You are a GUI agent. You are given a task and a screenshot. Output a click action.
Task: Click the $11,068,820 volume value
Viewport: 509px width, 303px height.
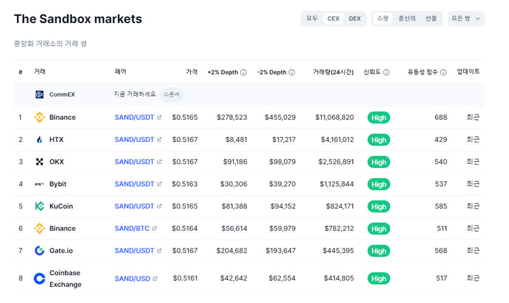[334, 117]
